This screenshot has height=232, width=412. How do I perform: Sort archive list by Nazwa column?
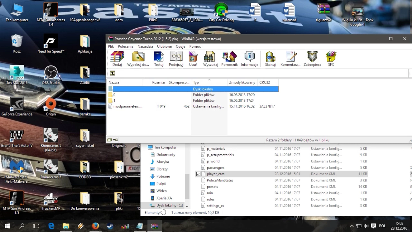pos(125,82)
